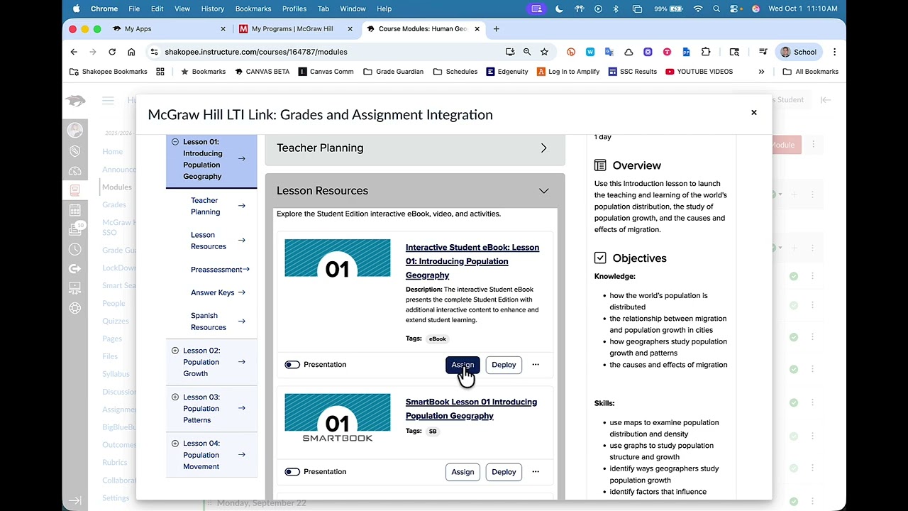Image resolution: width=908 pixels, height=511 pixels.
Task: Open Grade Guardian bookmark folder
Action: pos(393,72)
